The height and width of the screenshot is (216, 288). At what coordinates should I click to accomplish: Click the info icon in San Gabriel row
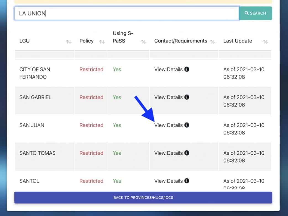(187, 97)
